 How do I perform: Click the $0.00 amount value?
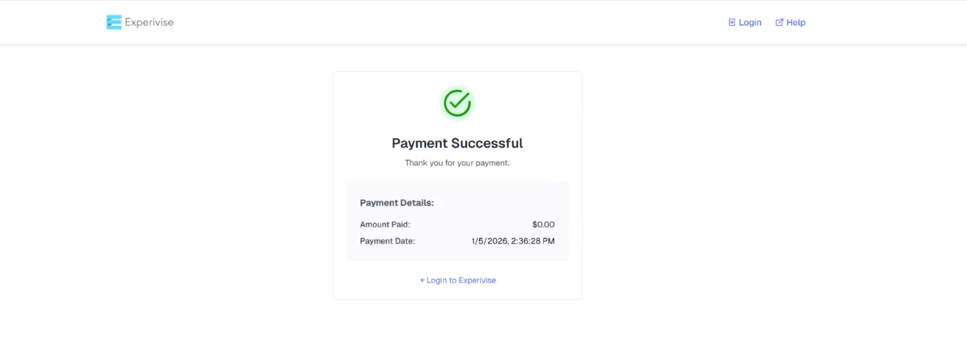click(x=543, y=224)
